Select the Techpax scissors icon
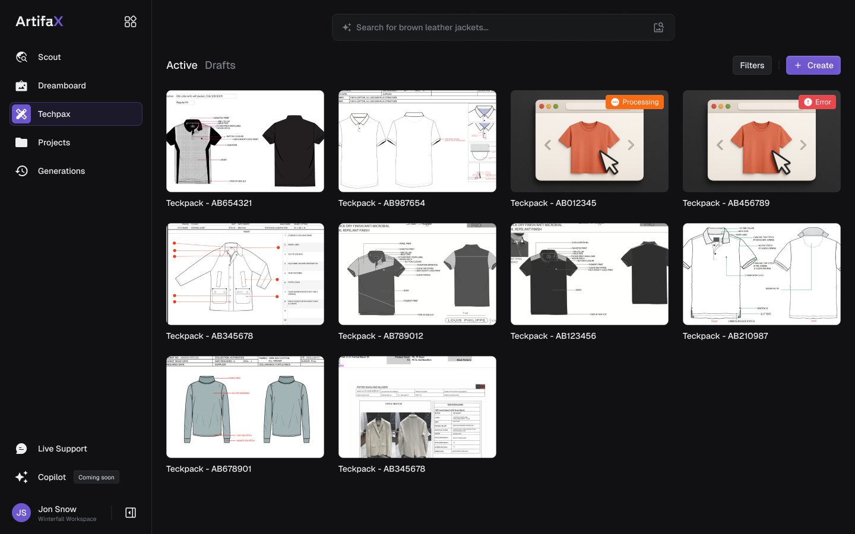855x534 pixels. coord(22,114)
